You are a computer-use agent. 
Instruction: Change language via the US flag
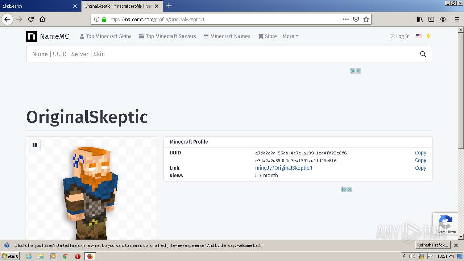pos(419,36)
